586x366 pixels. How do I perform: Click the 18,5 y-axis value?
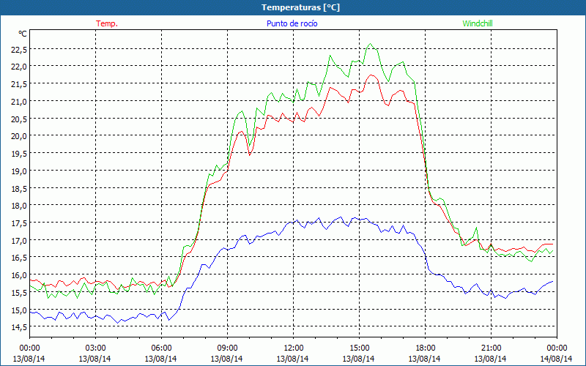[x=20, y=188]
